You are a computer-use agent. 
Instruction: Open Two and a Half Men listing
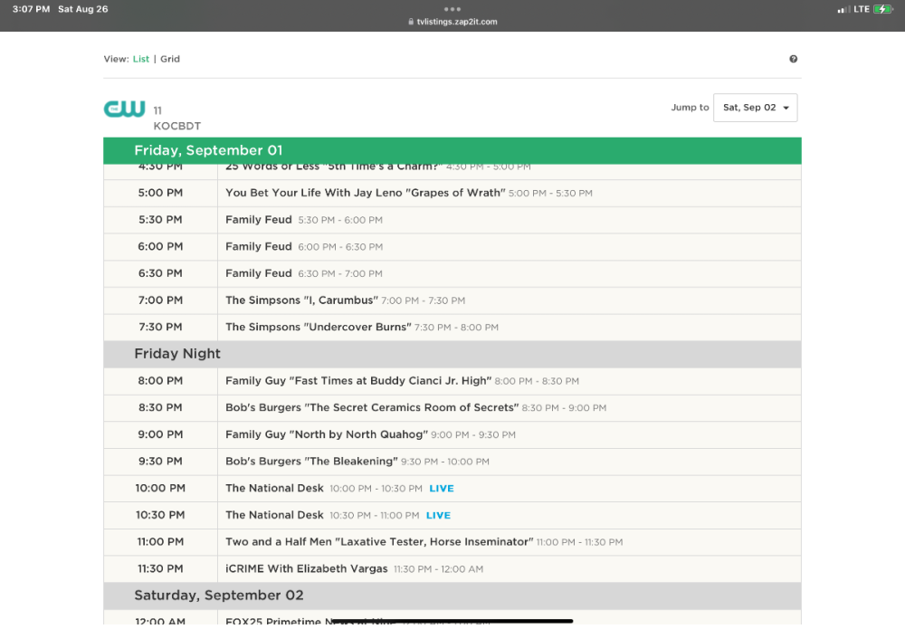(379, 542)
